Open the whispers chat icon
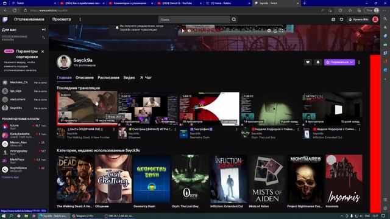Screen dimensions: 390x219 [341, 19]
